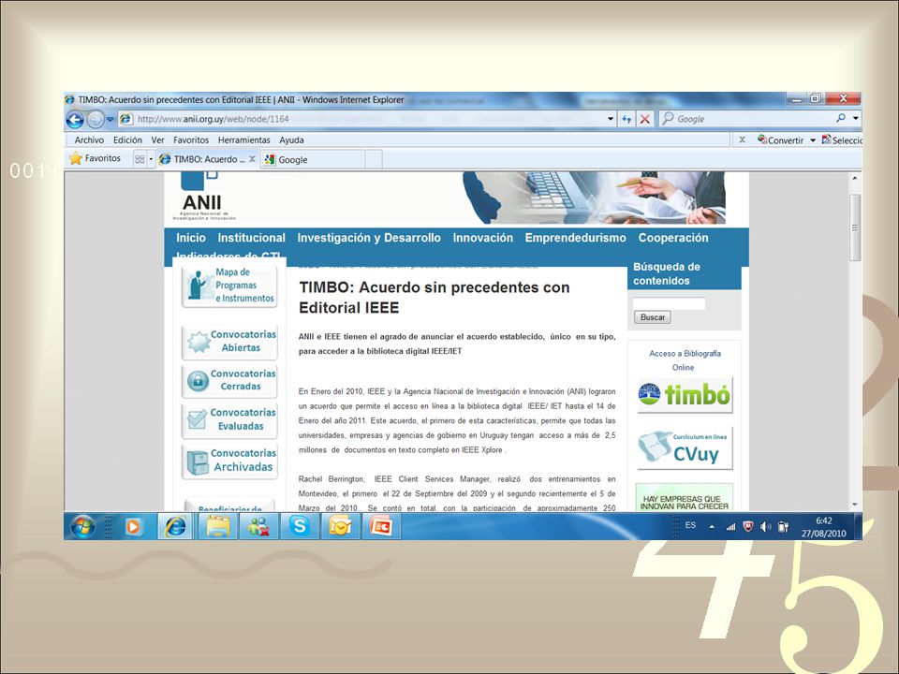Click the Google search box in toolbar
Image resolution: width=899 pixels, height=674 pixels.
(x=747, y=119)
